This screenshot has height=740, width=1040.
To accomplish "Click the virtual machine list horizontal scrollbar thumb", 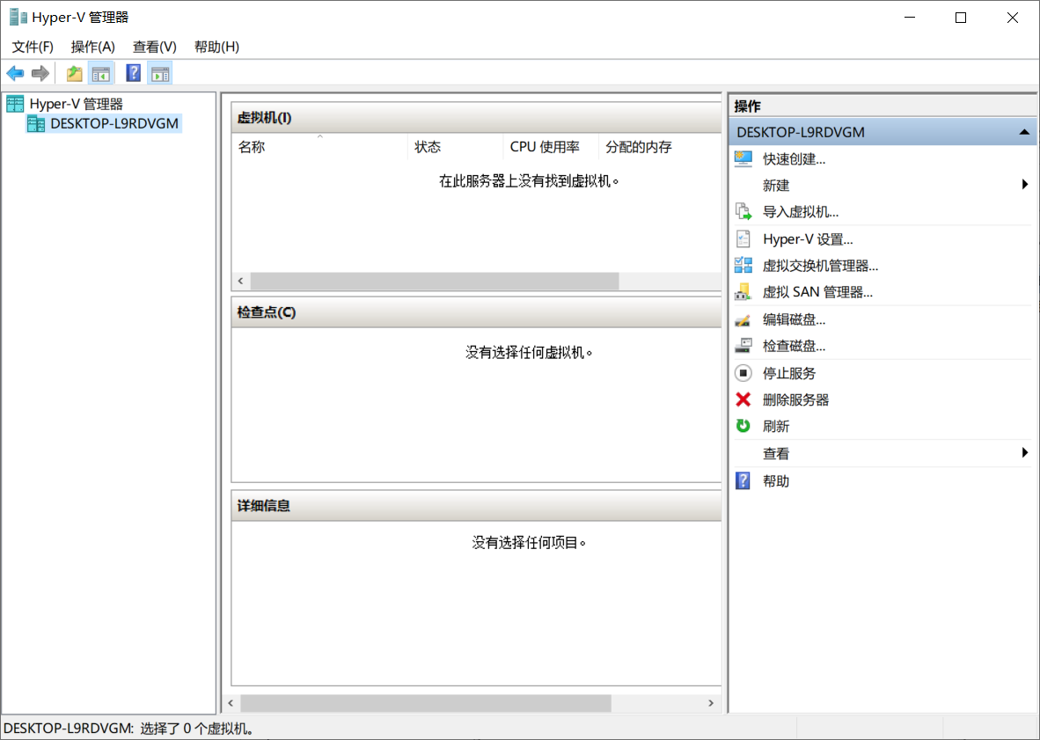I will 435,282.
